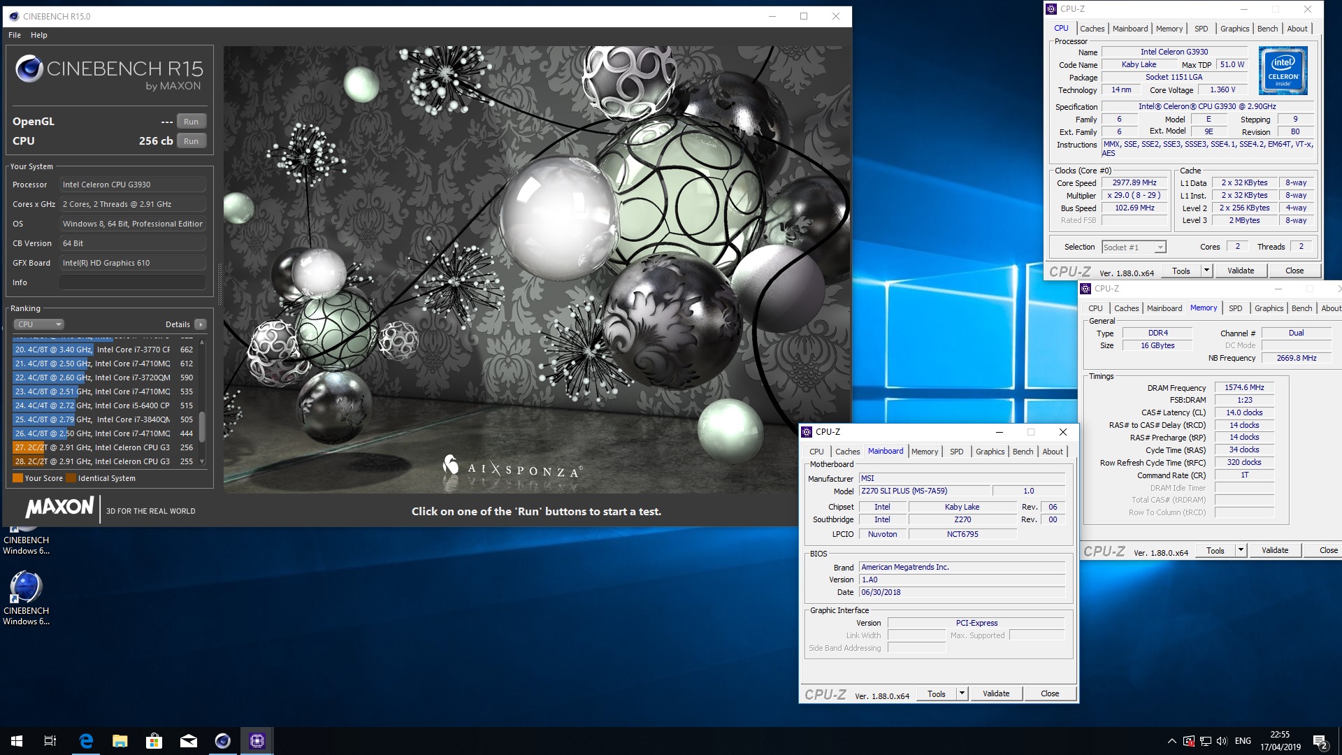This screenshot has width=1342, height=755.
Task: Switch to Graphics tab in Memory CPU-Z window
Action: 1269,308
